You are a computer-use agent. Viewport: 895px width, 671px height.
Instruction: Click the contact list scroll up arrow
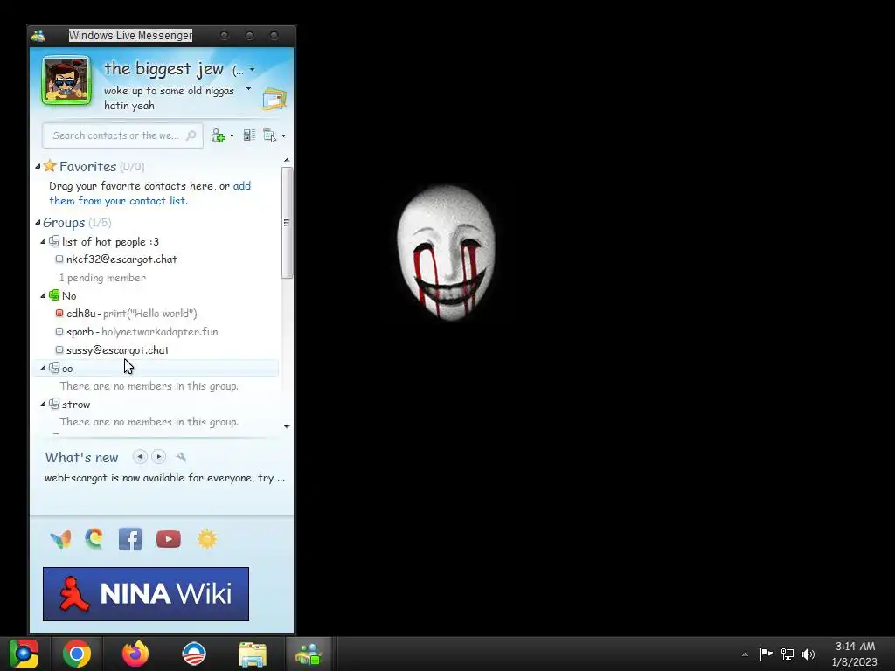click(x=287, y=161)
